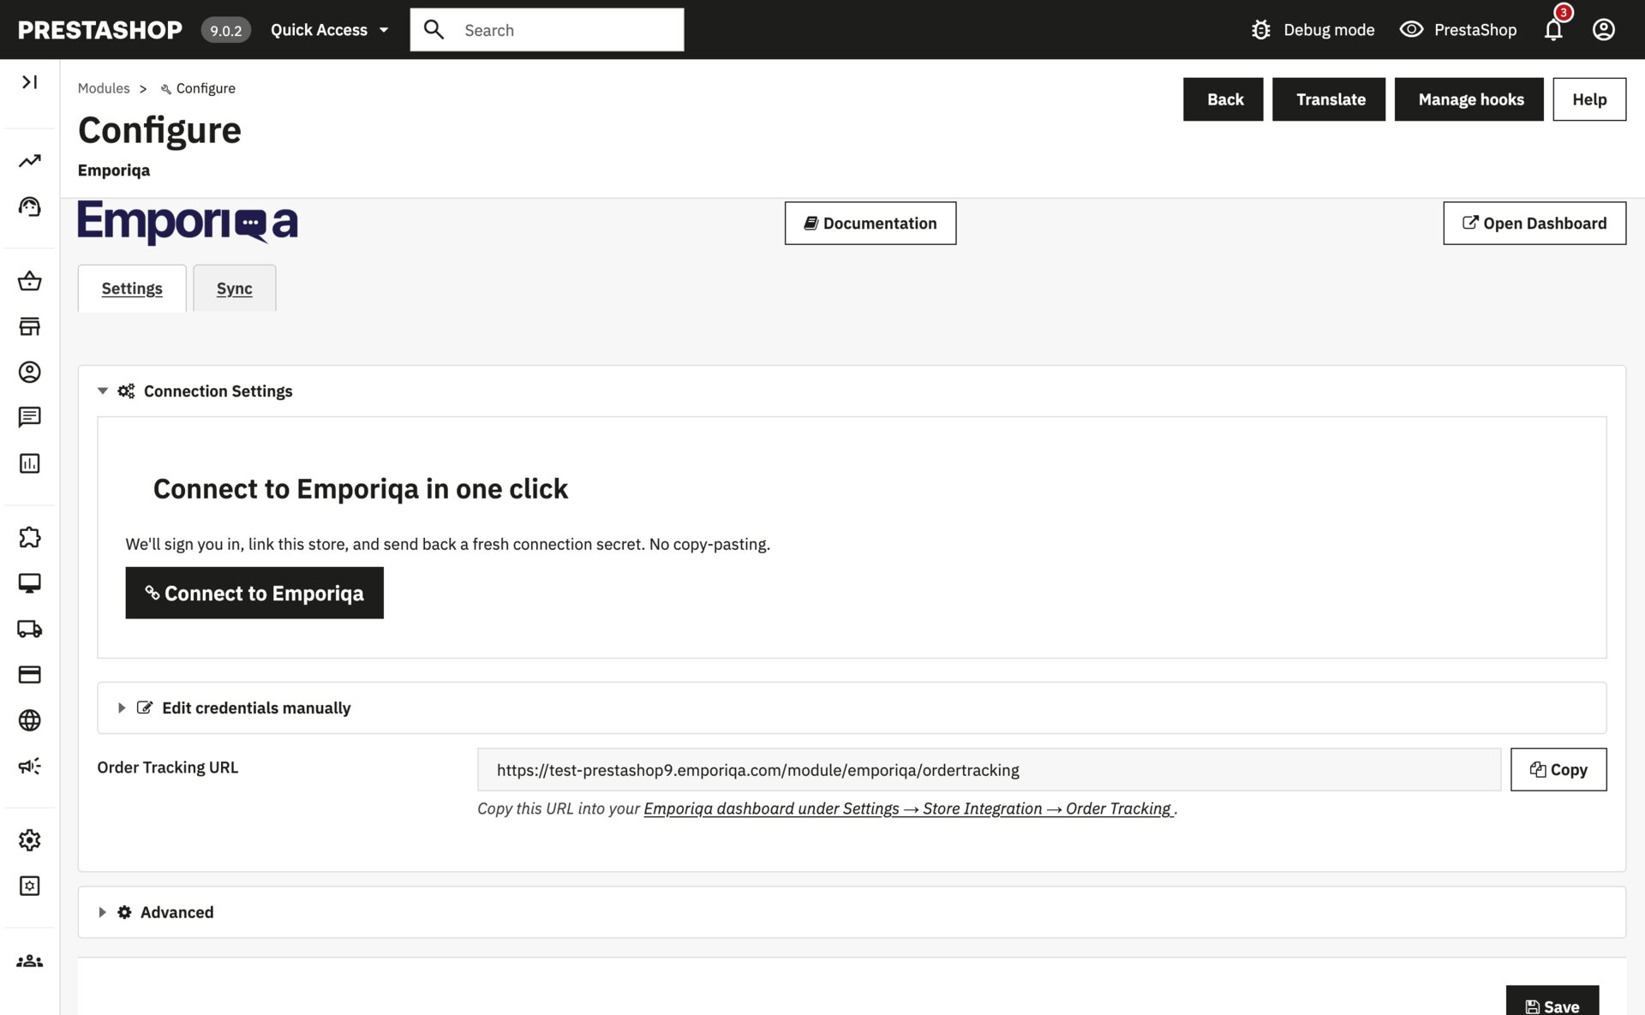This screenshot has height=1015, width=1645.
Task: View shop via PrestaShop eye icon
Action: (1411, 29)
